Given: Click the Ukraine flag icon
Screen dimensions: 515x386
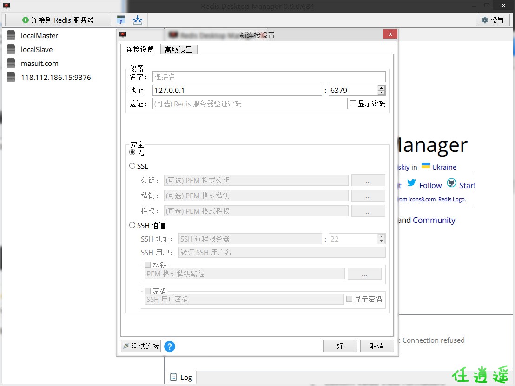Looking at the screenshot, I should pyautogui.click(x=426, y=165).
